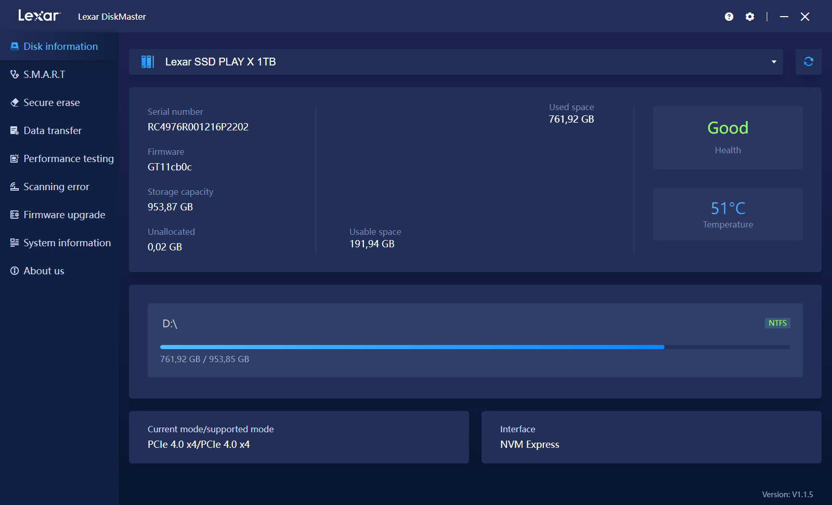
Task: Open settings via the gear icon
Action: pos(750,17)
